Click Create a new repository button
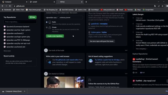 [x=55, y=36]
